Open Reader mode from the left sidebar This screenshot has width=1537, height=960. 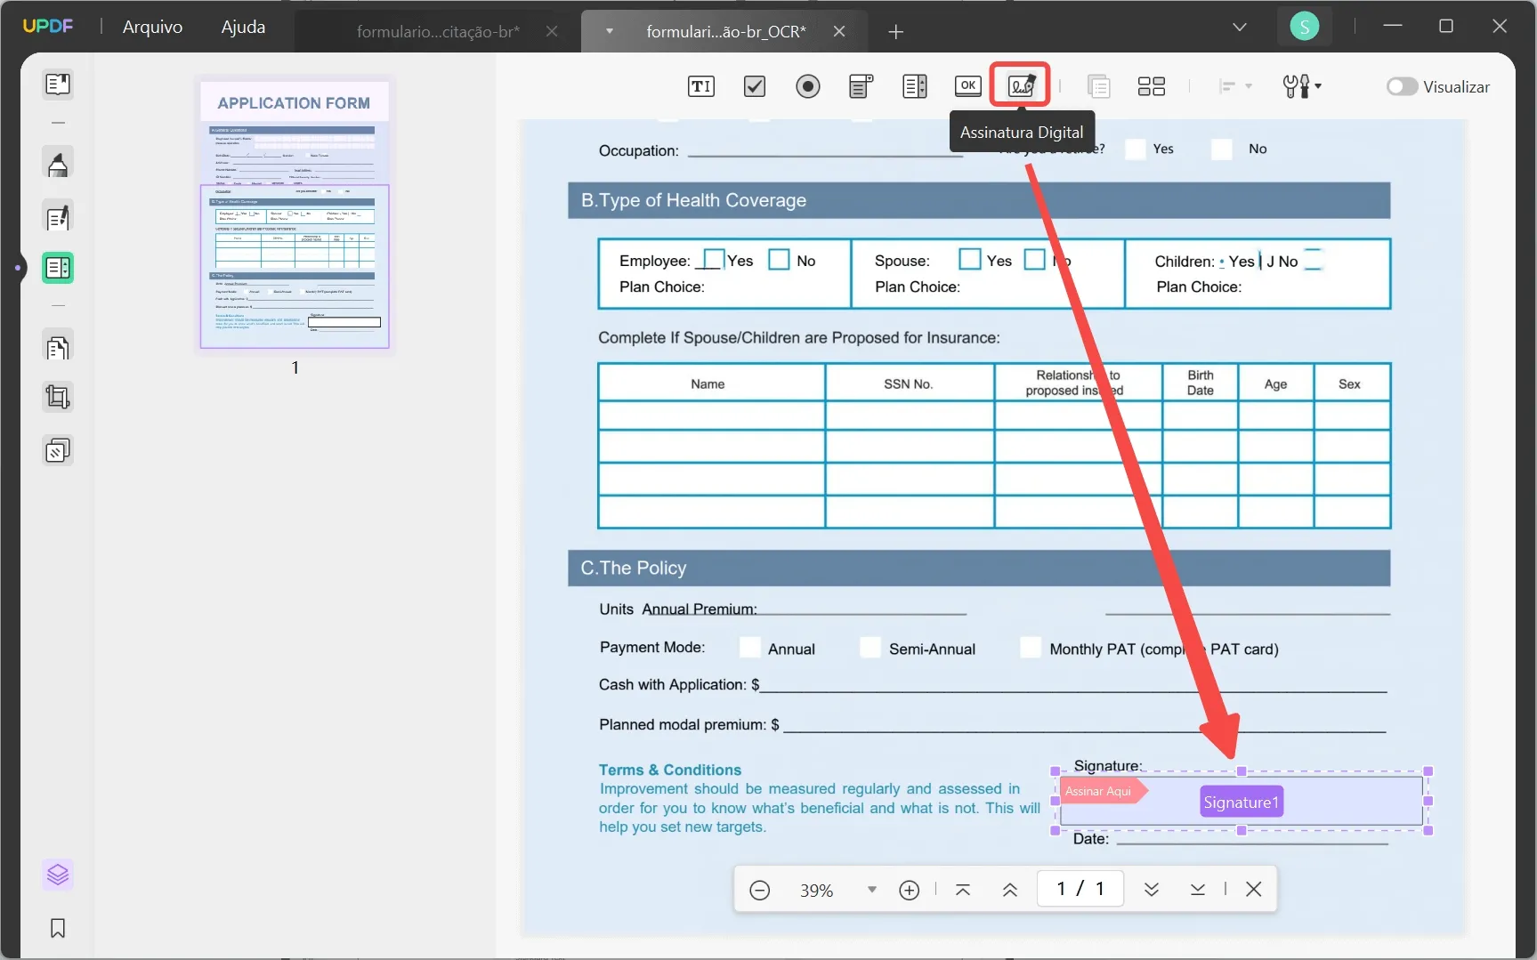[x=57, y=84]
